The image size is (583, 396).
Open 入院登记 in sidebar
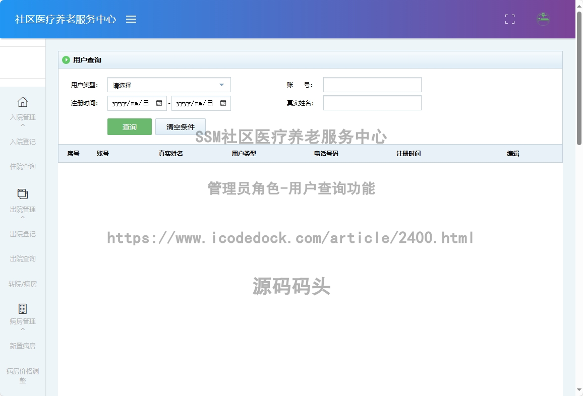tap(23, 142)
